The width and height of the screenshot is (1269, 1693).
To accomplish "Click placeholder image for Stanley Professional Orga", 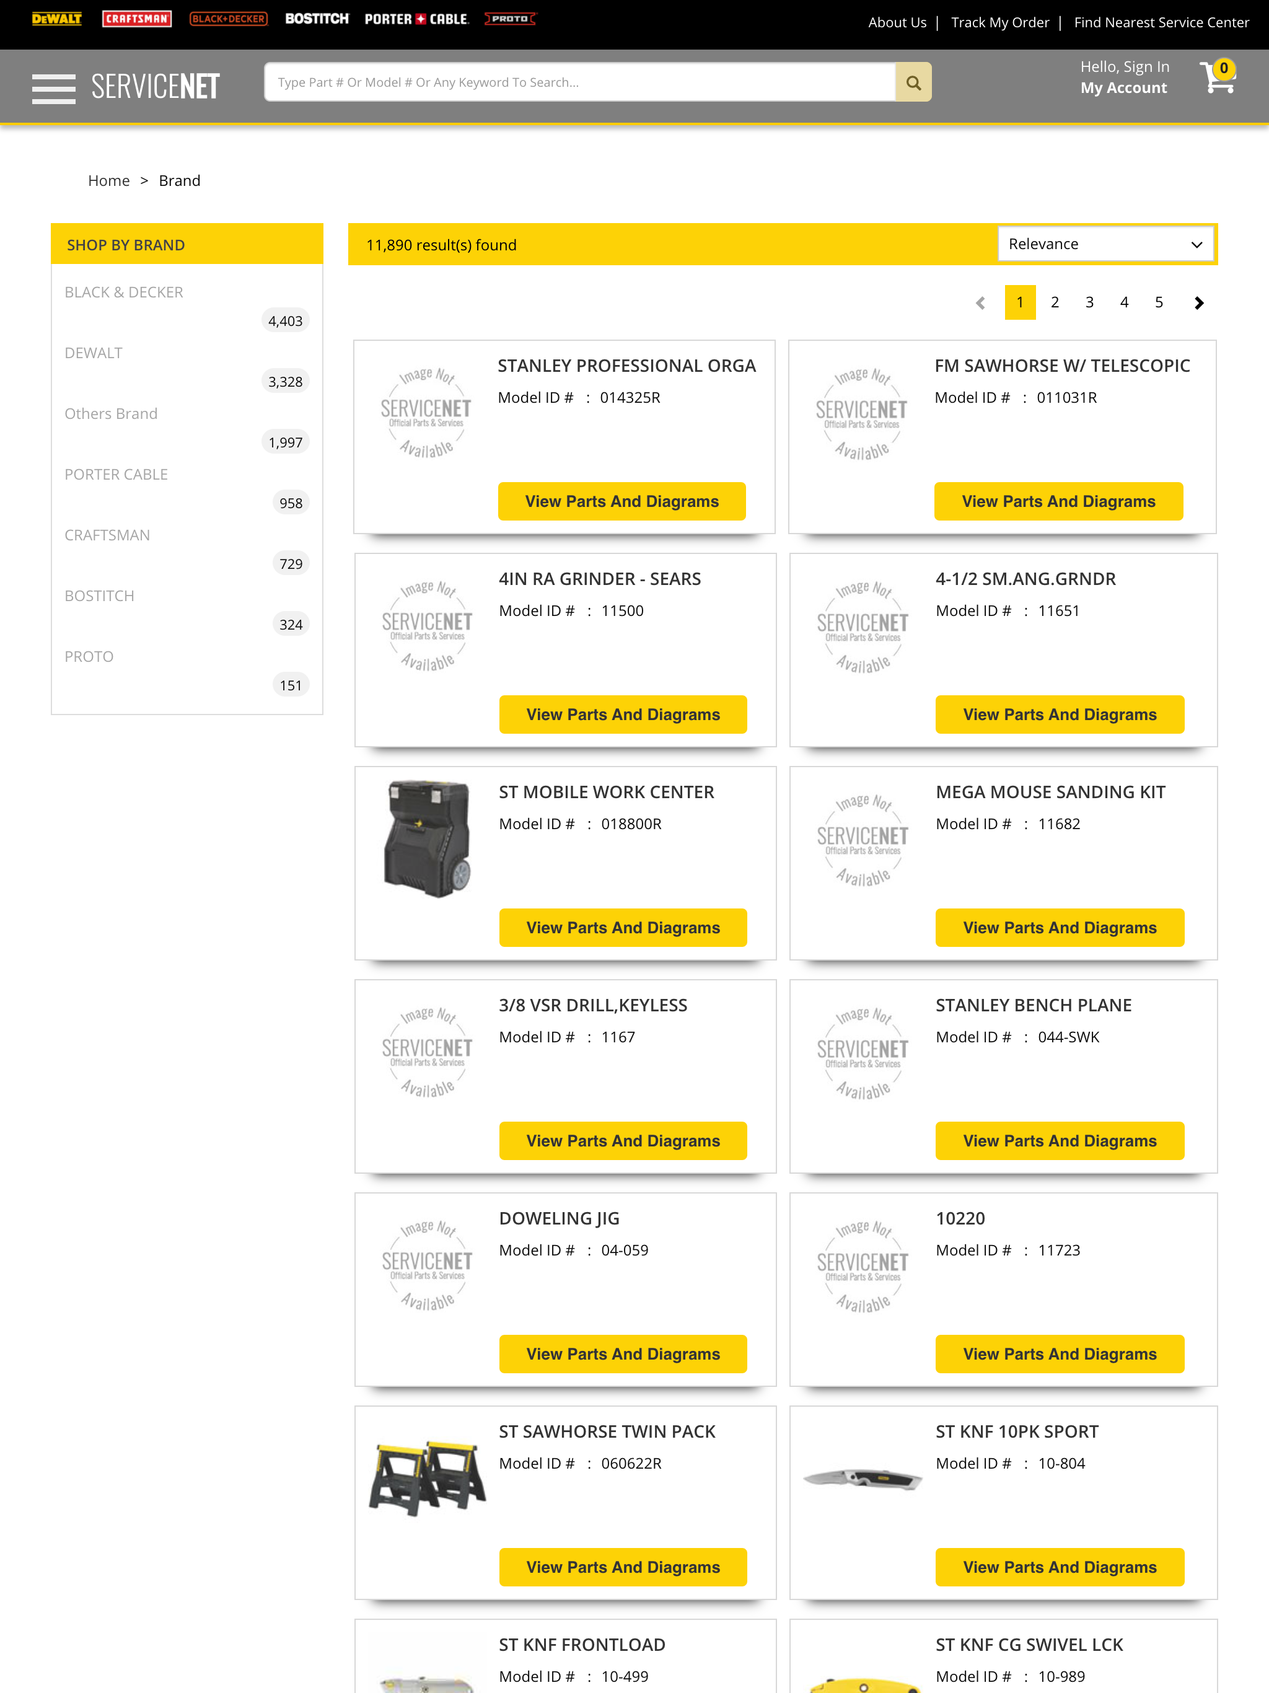I will pos(426,413).
